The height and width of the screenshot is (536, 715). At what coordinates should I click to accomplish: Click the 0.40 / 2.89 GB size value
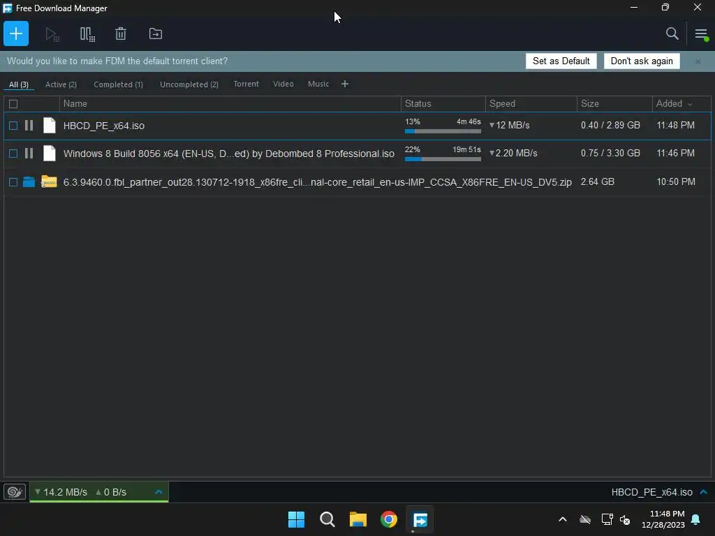[x=610, y=126]
